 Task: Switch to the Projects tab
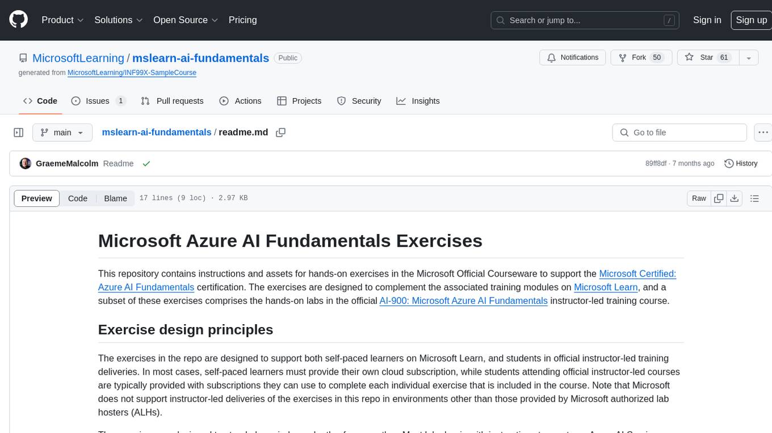click(299, 101)
